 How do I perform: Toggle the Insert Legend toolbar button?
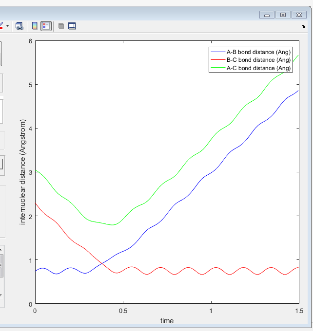pyautogui.click(x=46, y=26)
